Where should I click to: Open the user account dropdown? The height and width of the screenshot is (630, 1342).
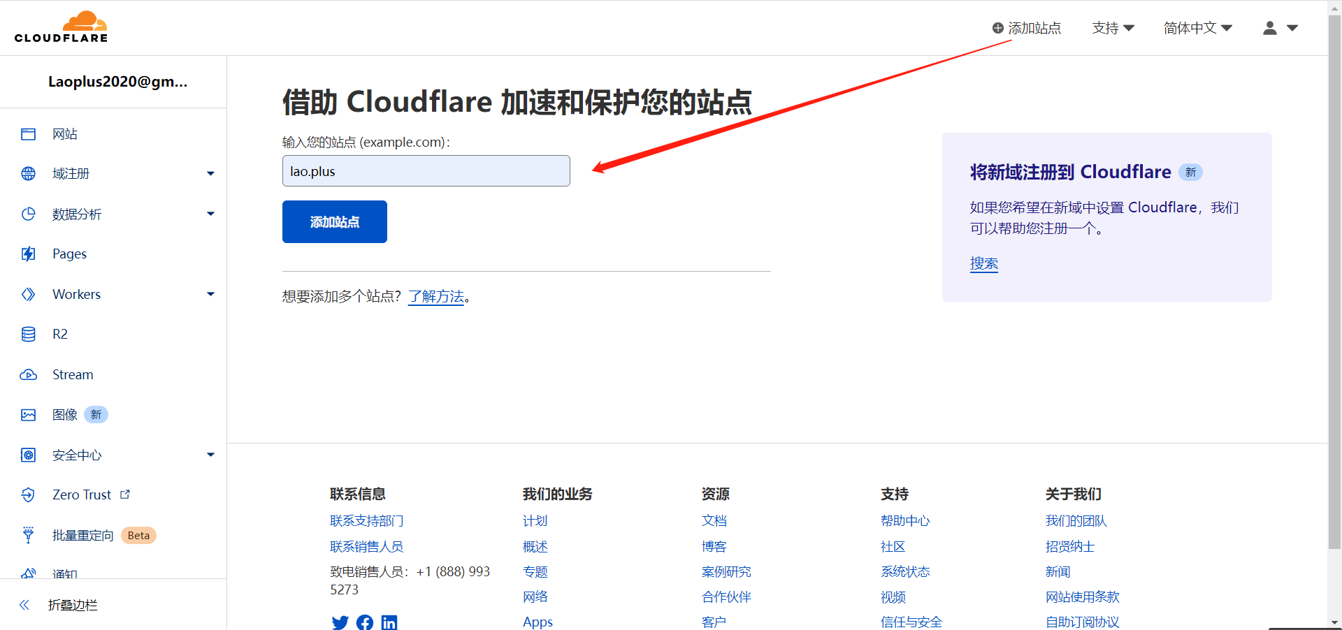[1280, 28]
